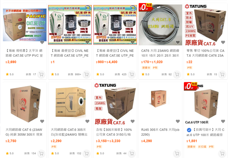Favorite the Pacific CAT.5E UTP cable listing
Viewport: 229px width, 158px height.
pyautogui.click(x=42, y=42)
